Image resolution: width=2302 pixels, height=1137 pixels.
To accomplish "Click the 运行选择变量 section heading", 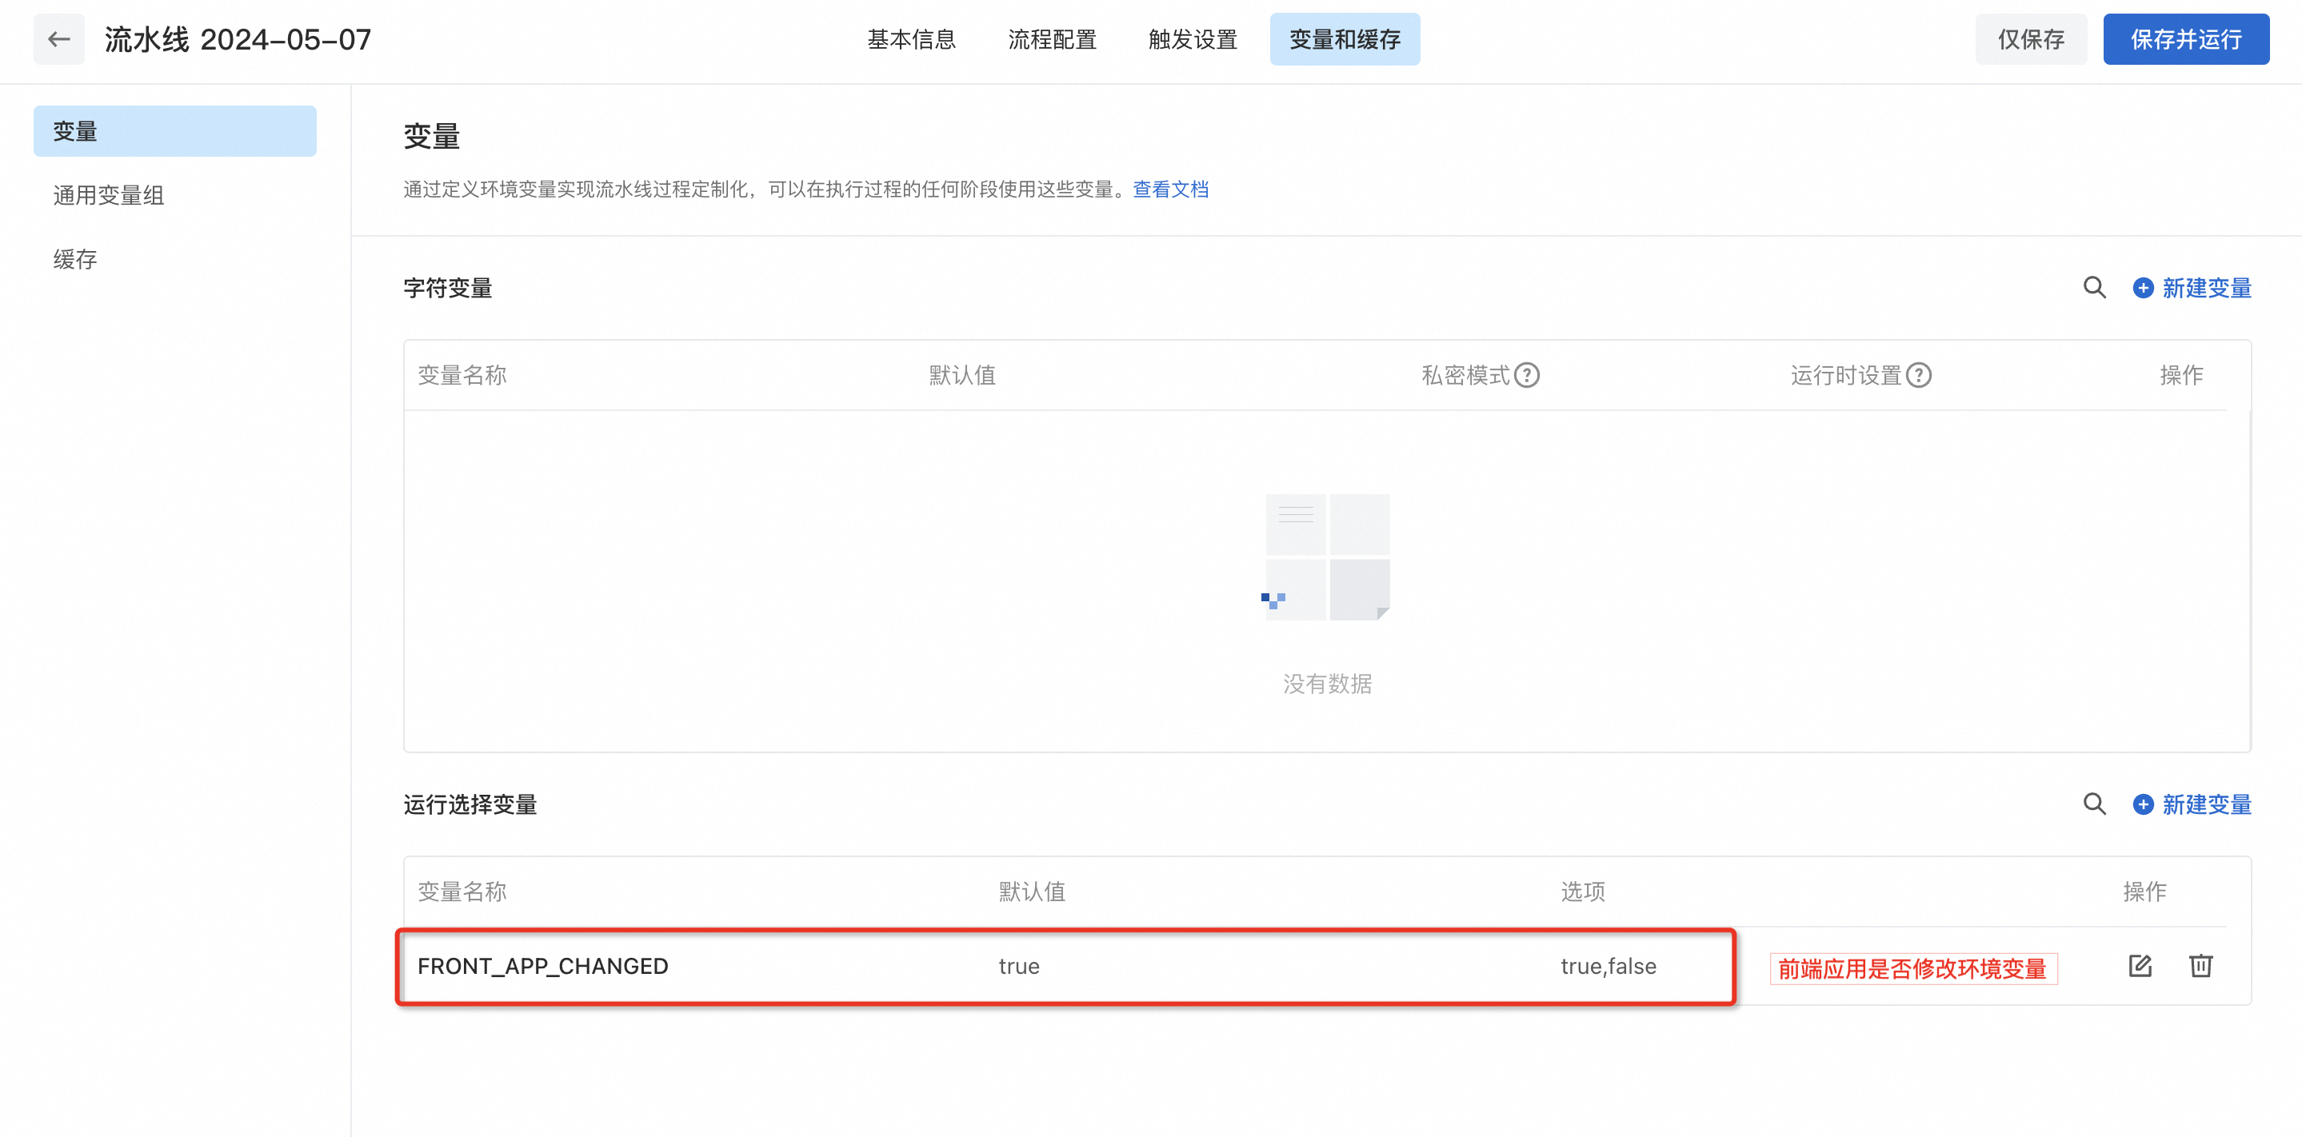I will (470, 804).
